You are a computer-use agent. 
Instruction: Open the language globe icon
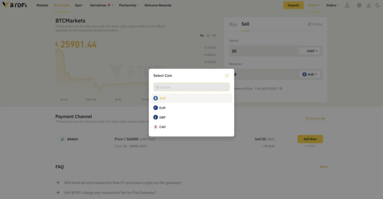point(359,5)
